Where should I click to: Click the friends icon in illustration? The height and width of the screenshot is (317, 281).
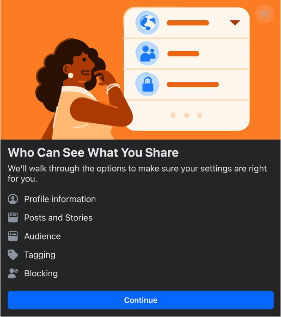coord(147,54)
